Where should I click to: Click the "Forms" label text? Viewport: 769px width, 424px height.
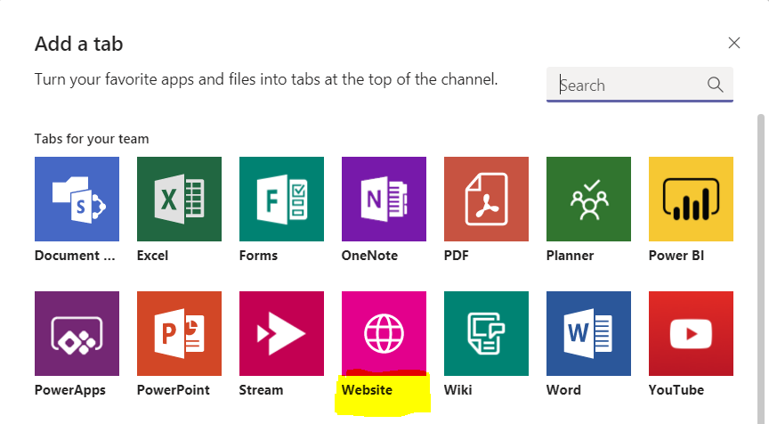coord(258,256)
